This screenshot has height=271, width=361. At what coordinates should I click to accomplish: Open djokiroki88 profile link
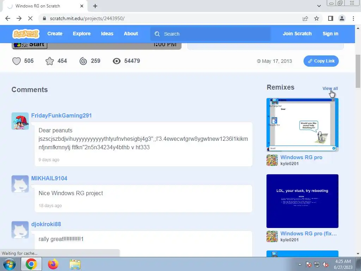46,224
